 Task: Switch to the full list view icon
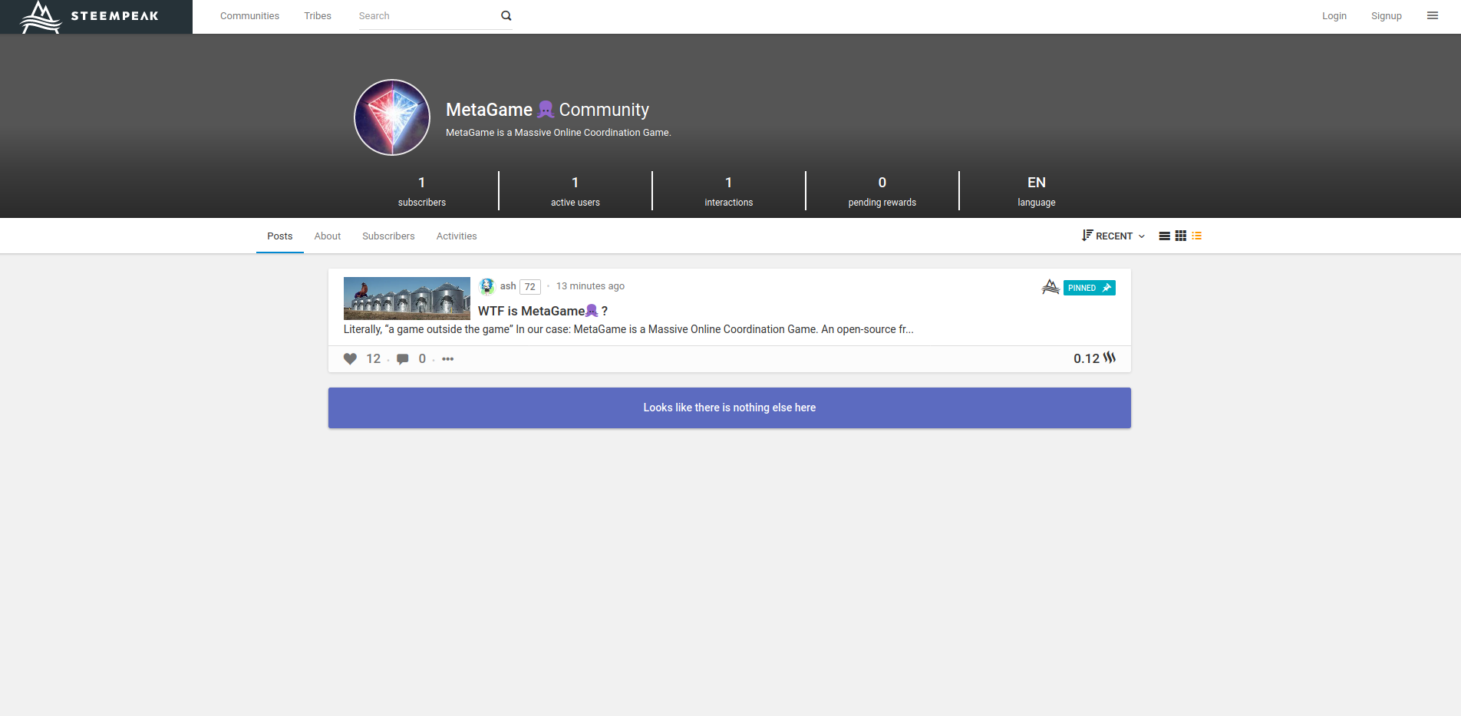[x=1164, y=236]
